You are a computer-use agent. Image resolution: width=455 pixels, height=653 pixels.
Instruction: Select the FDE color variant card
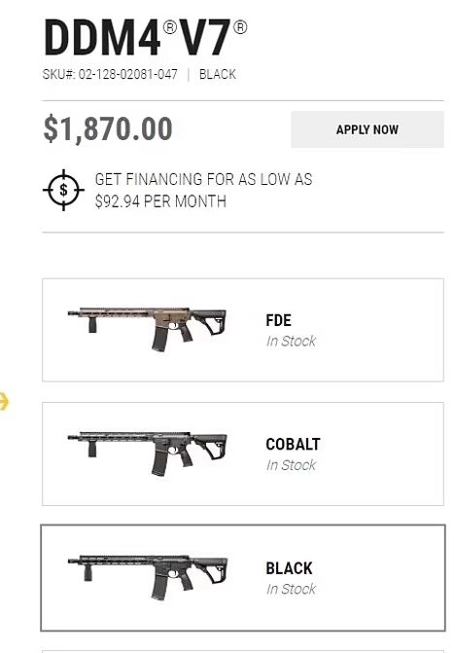pos(243,330)
